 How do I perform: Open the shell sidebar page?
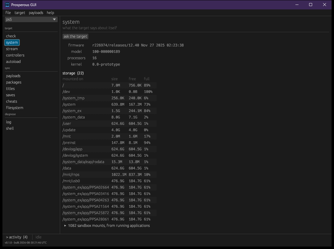[10, 128]
